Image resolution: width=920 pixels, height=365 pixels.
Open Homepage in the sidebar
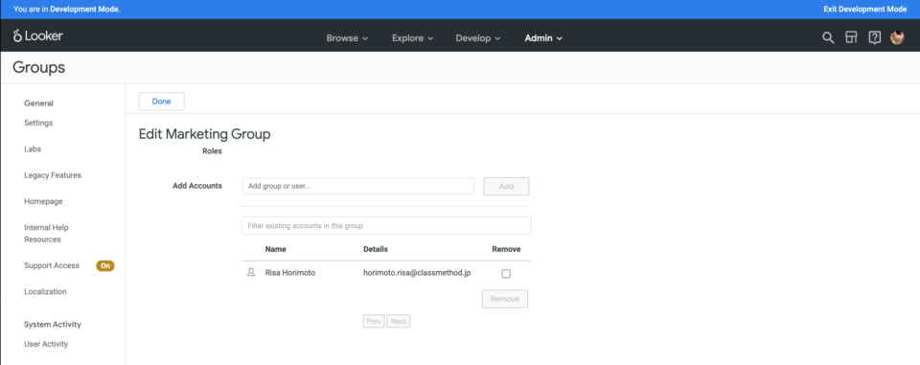43,201
